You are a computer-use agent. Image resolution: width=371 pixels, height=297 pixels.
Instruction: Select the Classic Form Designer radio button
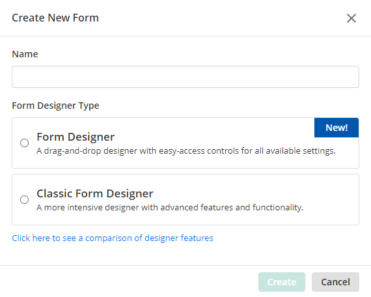[24, 200]
